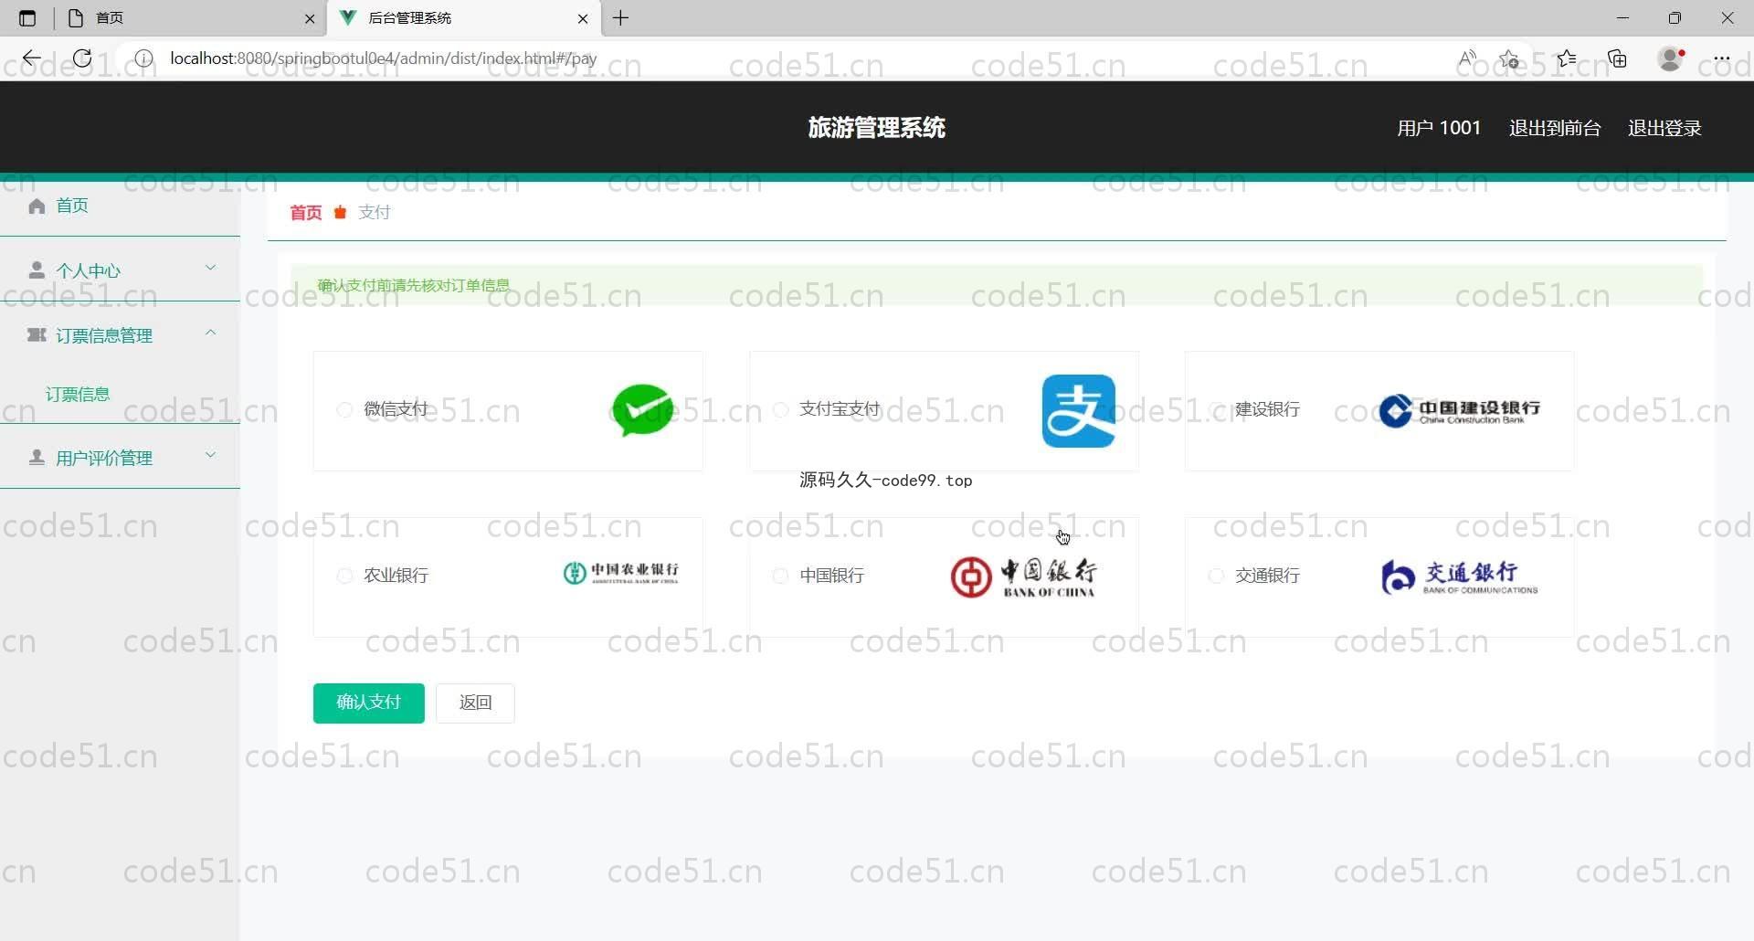The width and height of the screenshot is (1754, 941).
Task: Click the browser profile avatar
Action: (x=1671, y=58)
